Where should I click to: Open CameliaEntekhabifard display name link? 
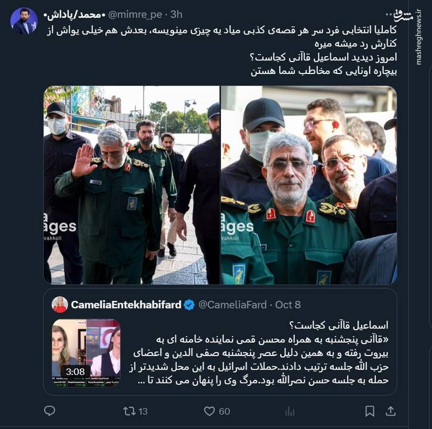tap(126, 305)
